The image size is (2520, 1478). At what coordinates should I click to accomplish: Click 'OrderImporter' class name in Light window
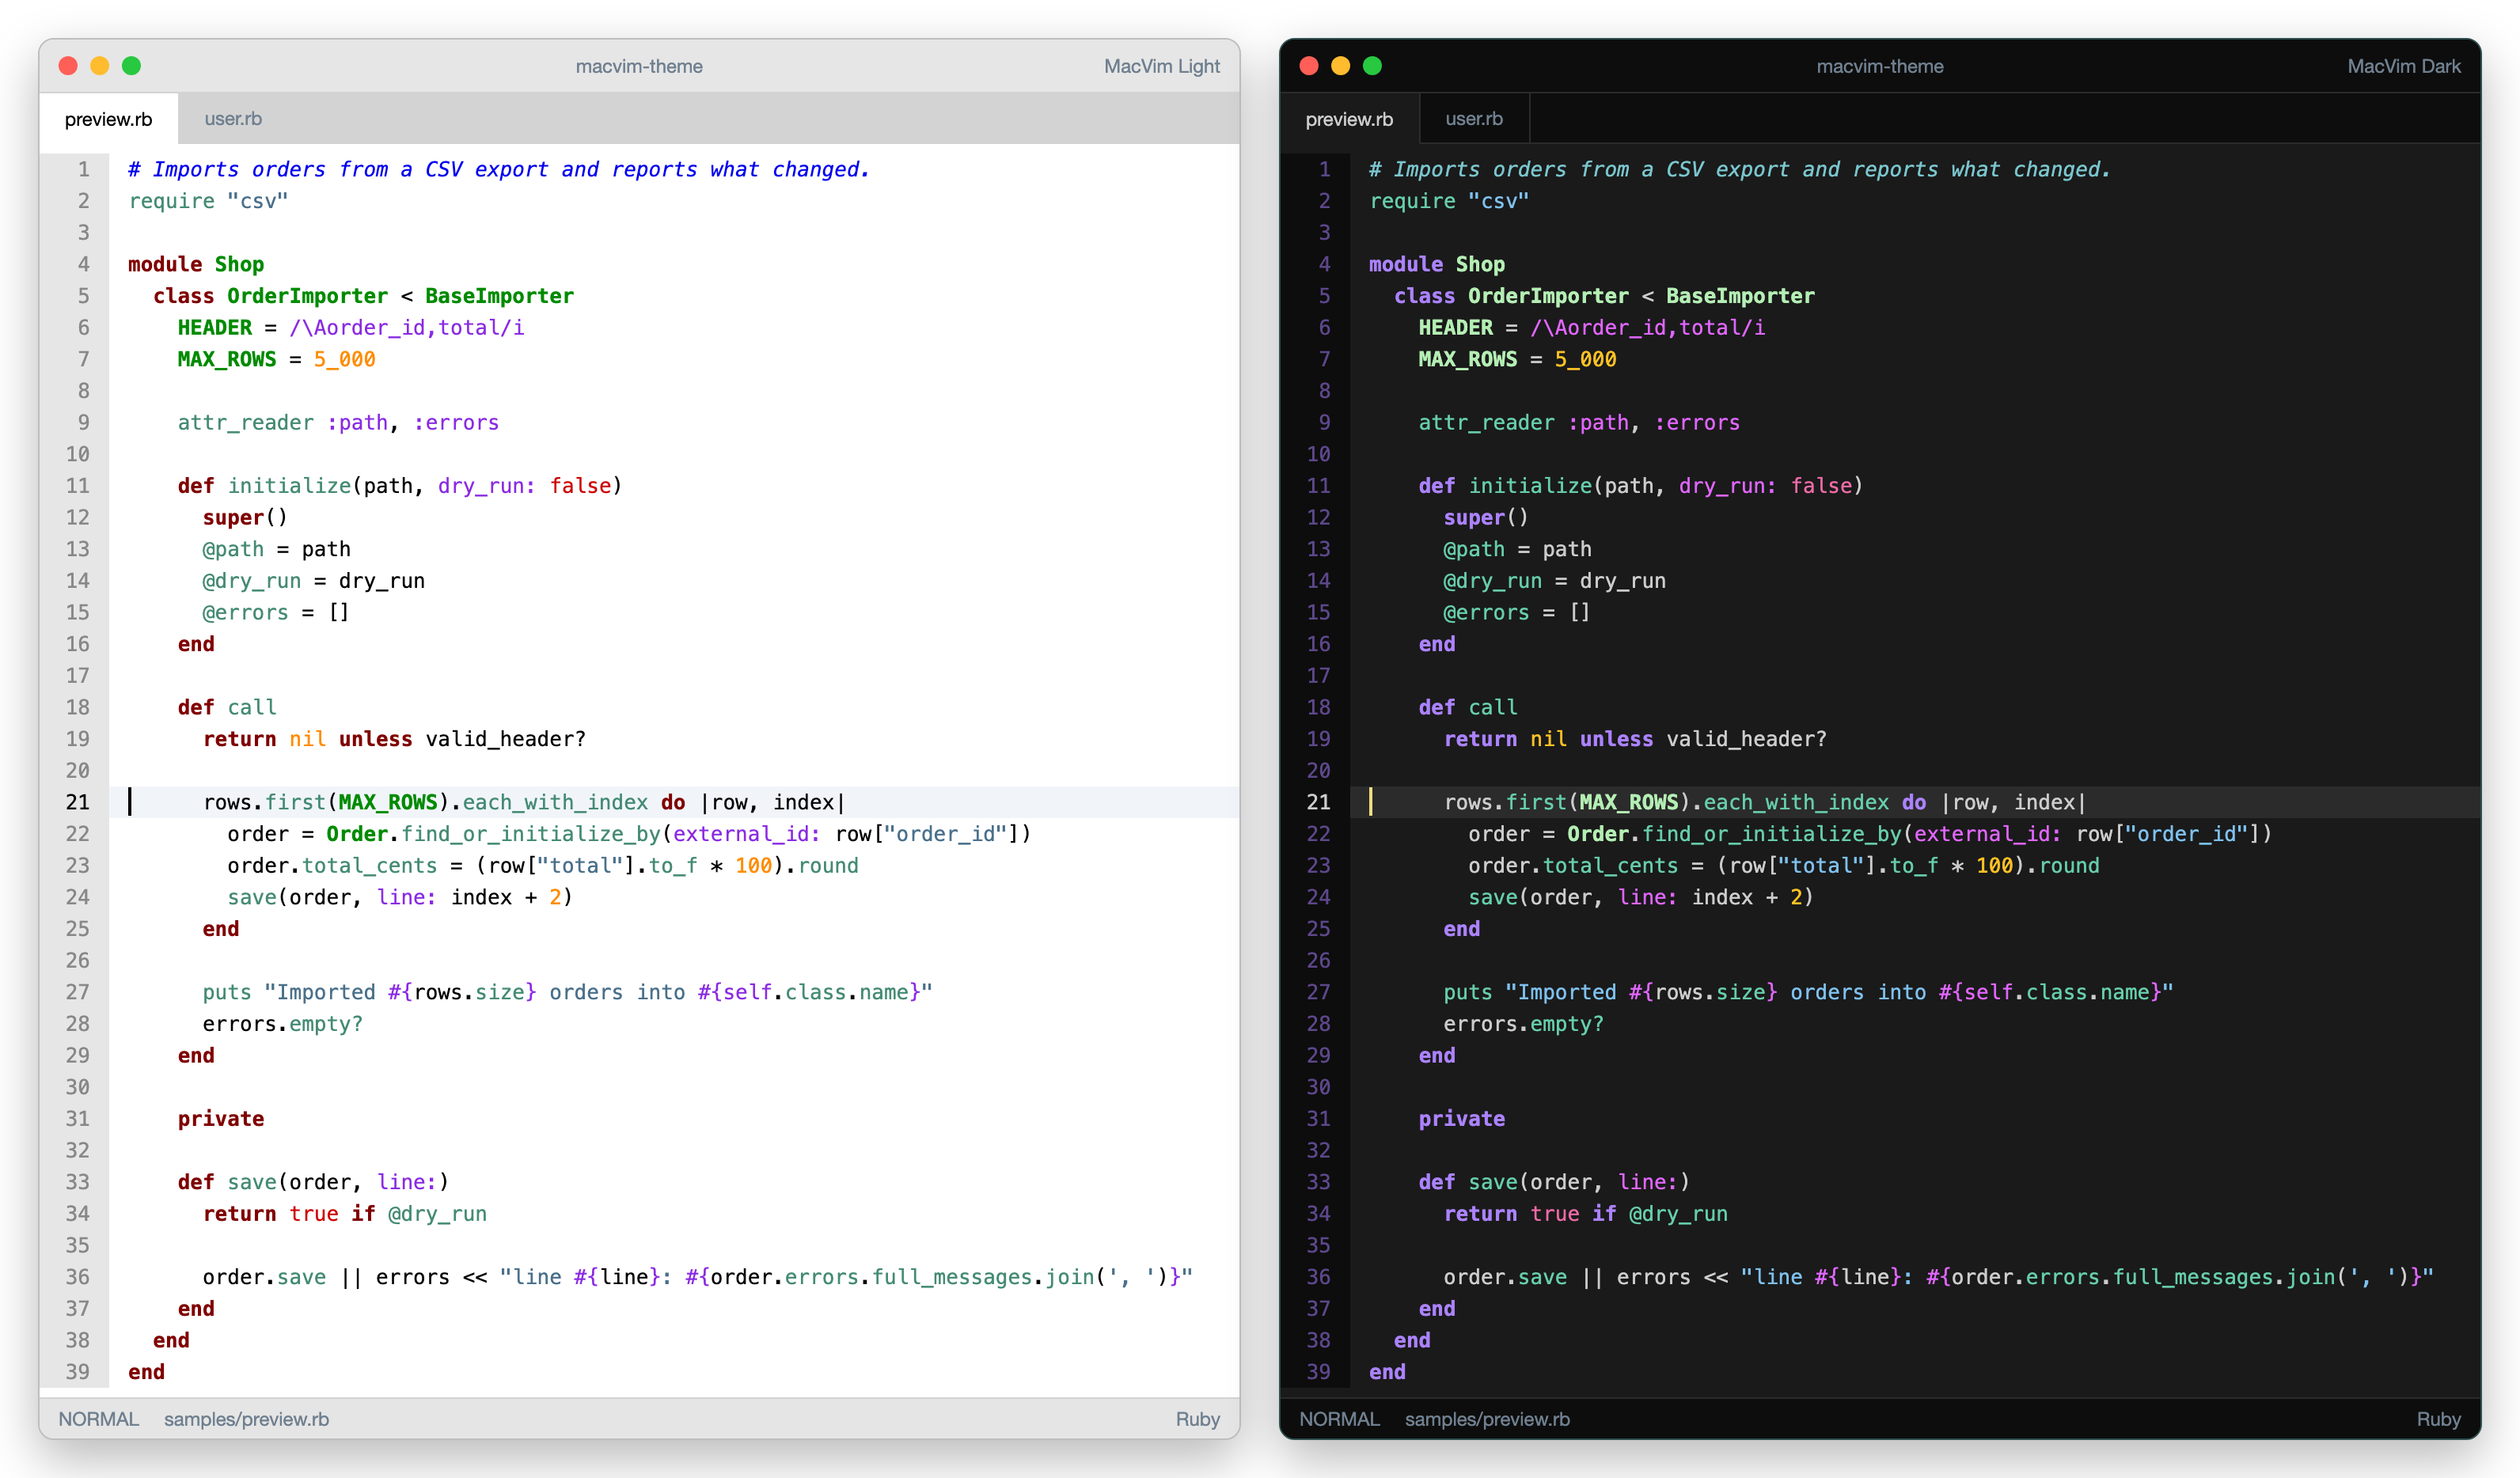click(307, 296)
